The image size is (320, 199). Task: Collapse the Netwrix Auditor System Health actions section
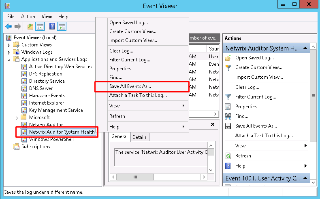click(x=305, y=48)
